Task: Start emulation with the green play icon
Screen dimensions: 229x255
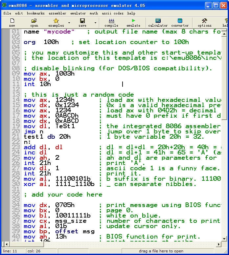Action: (133, 21)
